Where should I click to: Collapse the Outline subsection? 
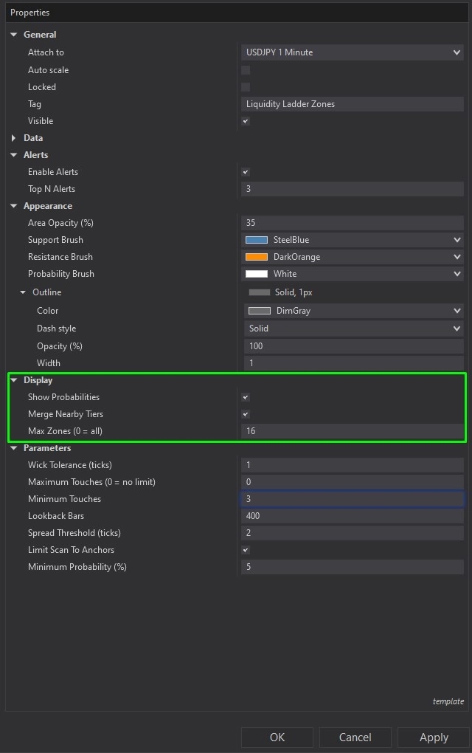23,292
